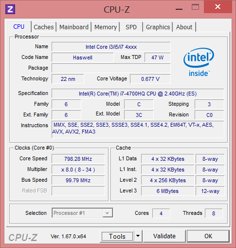
Task: Minimize the CPU-Z window
Action: pyautogui.click(x=179, y=9)
